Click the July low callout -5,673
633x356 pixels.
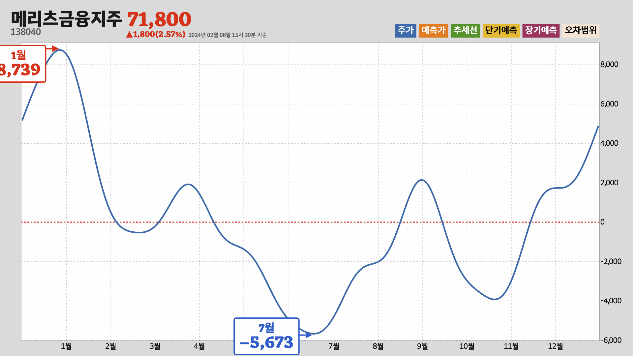pos(266,336)
